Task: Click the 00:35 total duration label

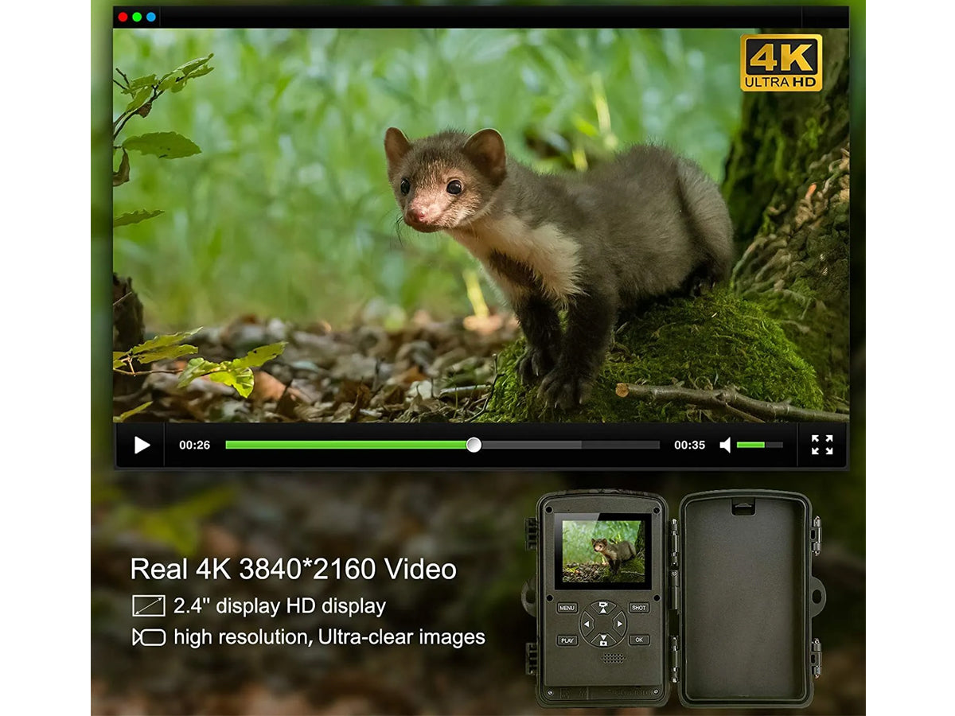Action: tap(689, 446)
